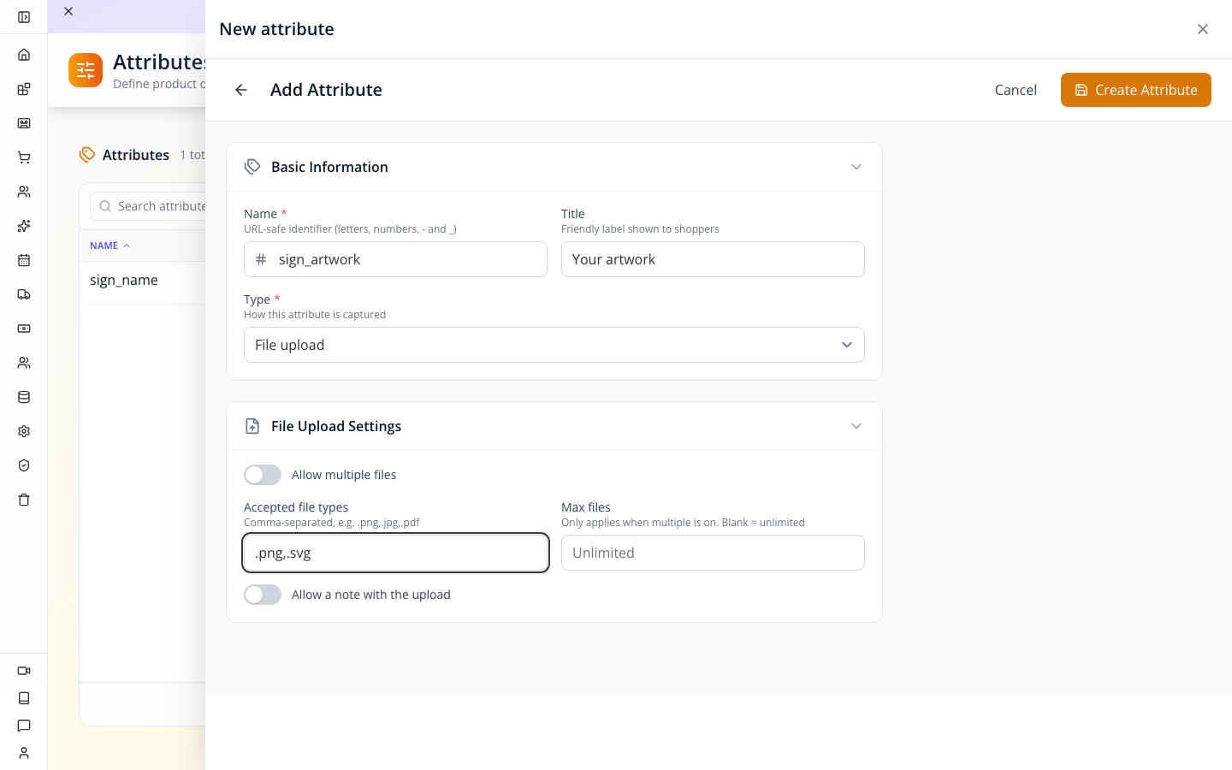
Task: Click the Search attributes box
Action: point(148,206)
